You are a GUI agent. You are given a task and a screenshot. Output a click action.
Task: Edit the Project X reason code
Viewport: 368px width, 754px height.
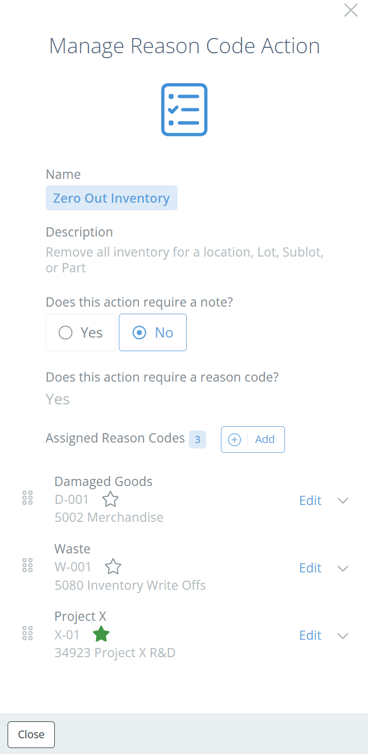click(310, 635)
